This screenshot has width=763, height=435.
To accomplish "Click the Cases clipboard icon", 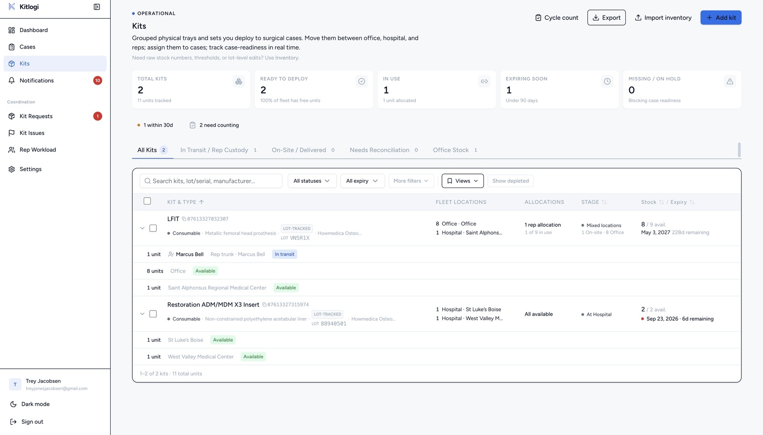I will (12, 47).
